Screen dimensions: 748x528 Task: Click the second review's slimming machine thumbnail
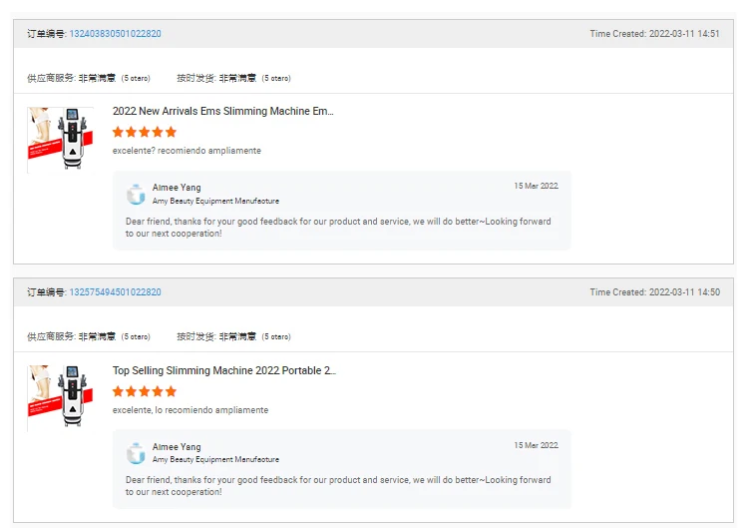(60, 397)
